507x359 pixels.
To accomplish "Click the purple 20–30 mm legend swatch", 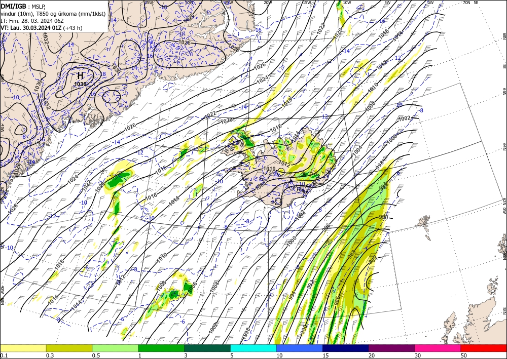I will pos(391,348).
